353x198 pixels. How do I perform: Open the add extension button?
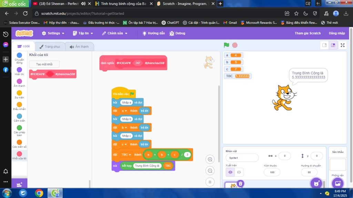[19, 184]
